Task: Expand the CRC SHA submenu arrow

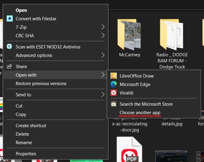Action: click(103, 36)
